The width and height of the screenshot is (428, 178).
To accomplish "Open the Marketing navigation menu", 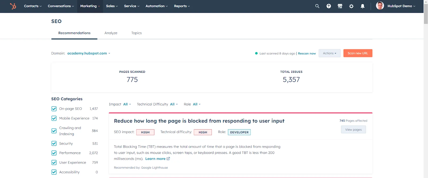I will [x=90, y=6].
